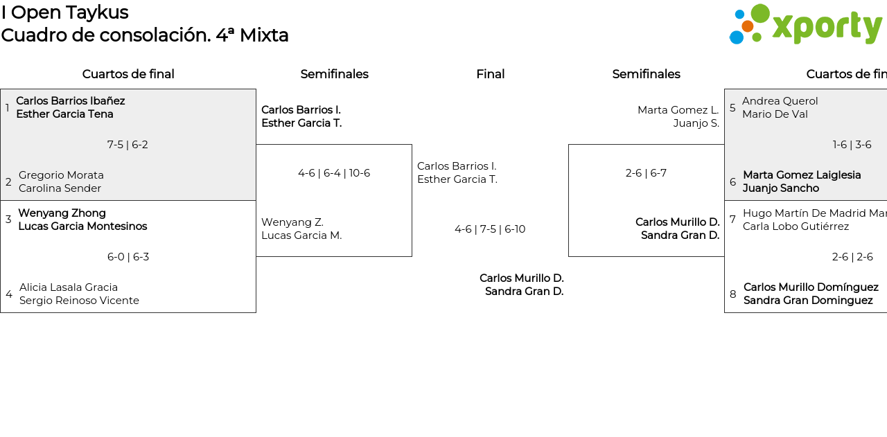Click the 2-6 | 2-6 match score
This screenshot has height=437, width=887.
point(852,257)
